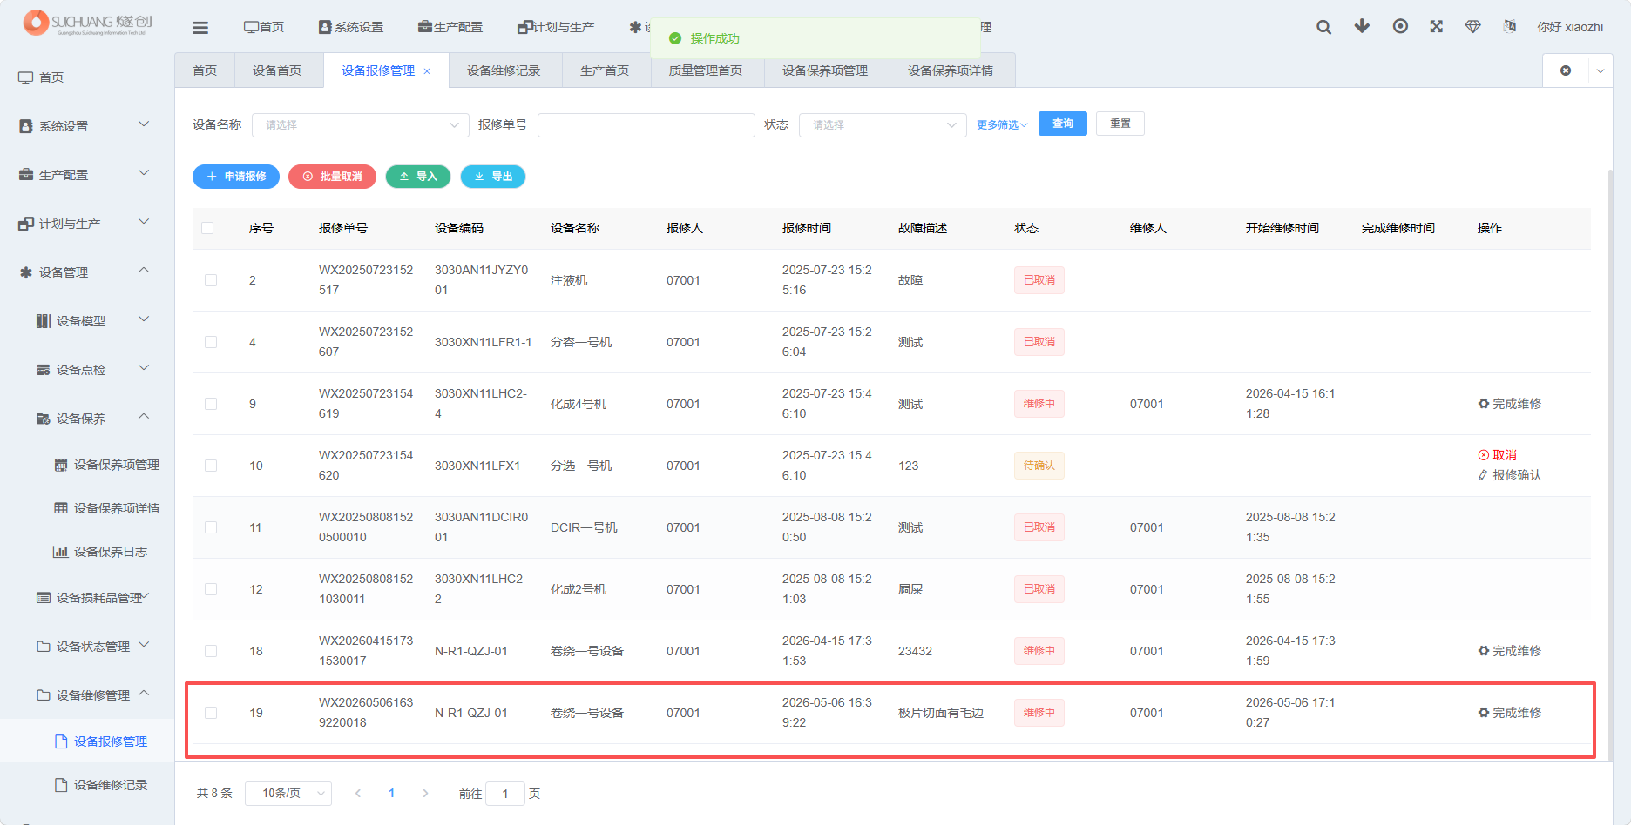Click the 设备维修记录 file icon in sidebar

pyautogui.click(x=61, y=785)
